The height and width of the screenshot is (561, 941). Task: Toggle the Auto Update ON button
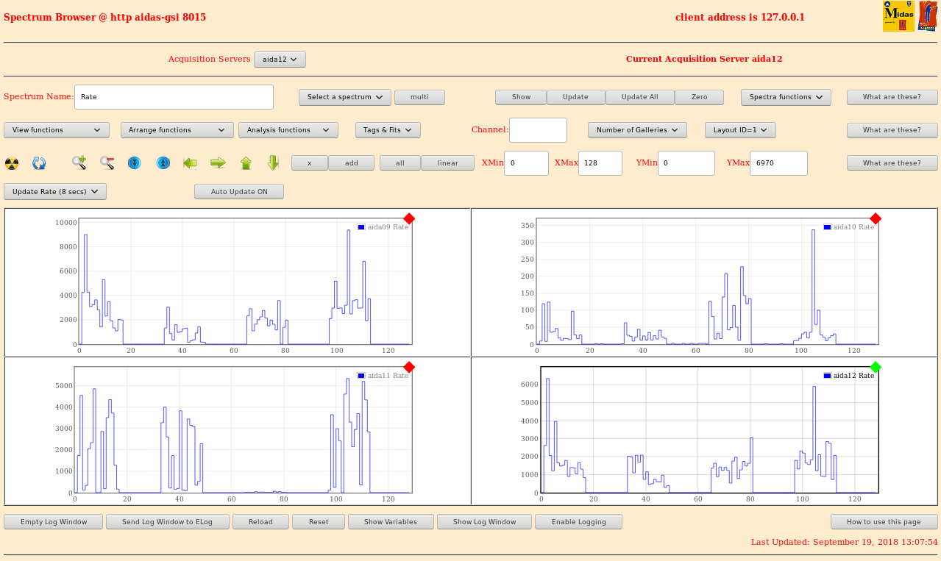pos(239,192)
